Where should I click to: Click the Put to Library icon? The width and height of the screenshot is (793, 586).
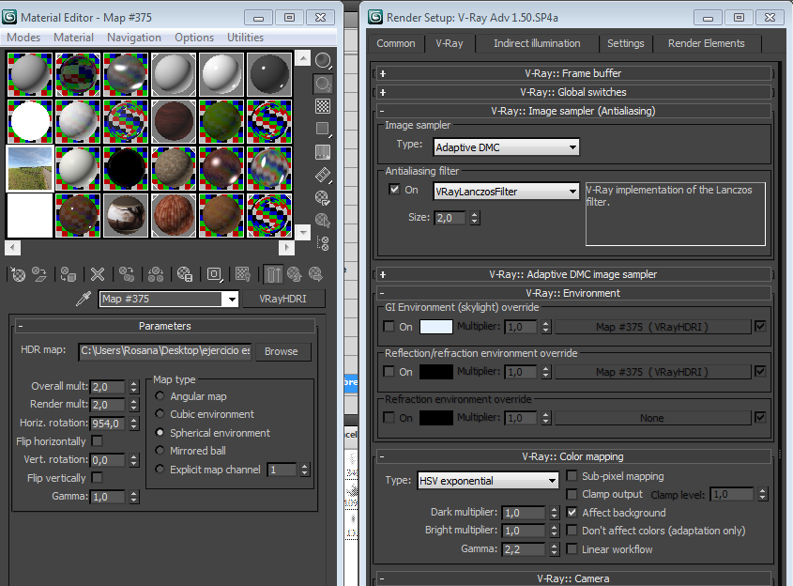tap(185, 275)
